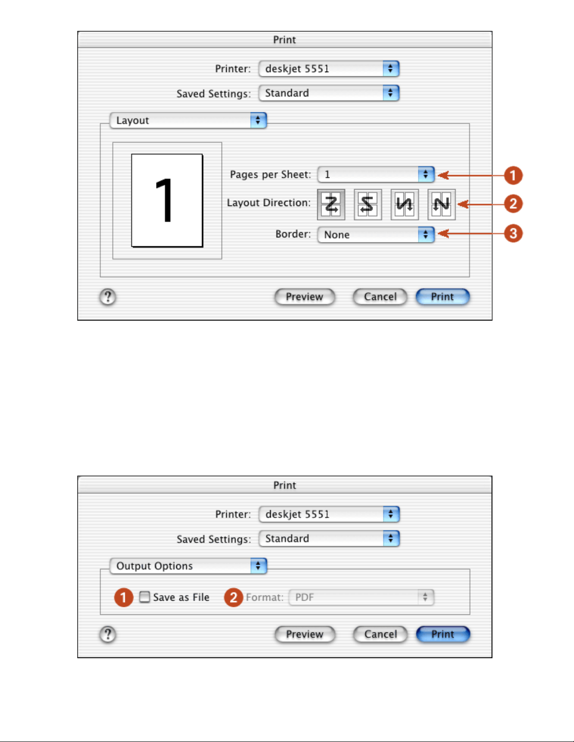Open Printer dropdown in Output Options dialog

tap(328, 514)
